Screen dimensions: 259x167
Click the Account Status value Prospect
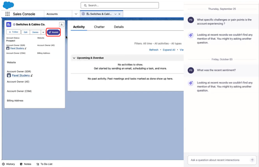pyautogui.click(x=11, y=41)
